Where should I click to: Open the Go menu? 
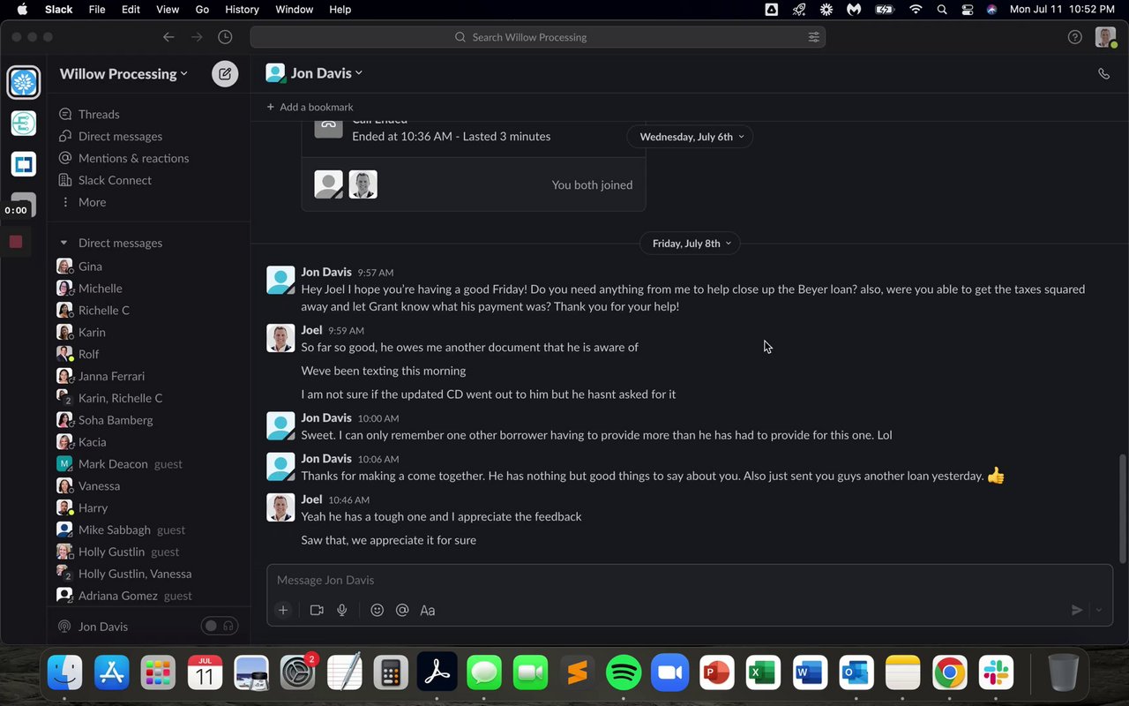202,10
